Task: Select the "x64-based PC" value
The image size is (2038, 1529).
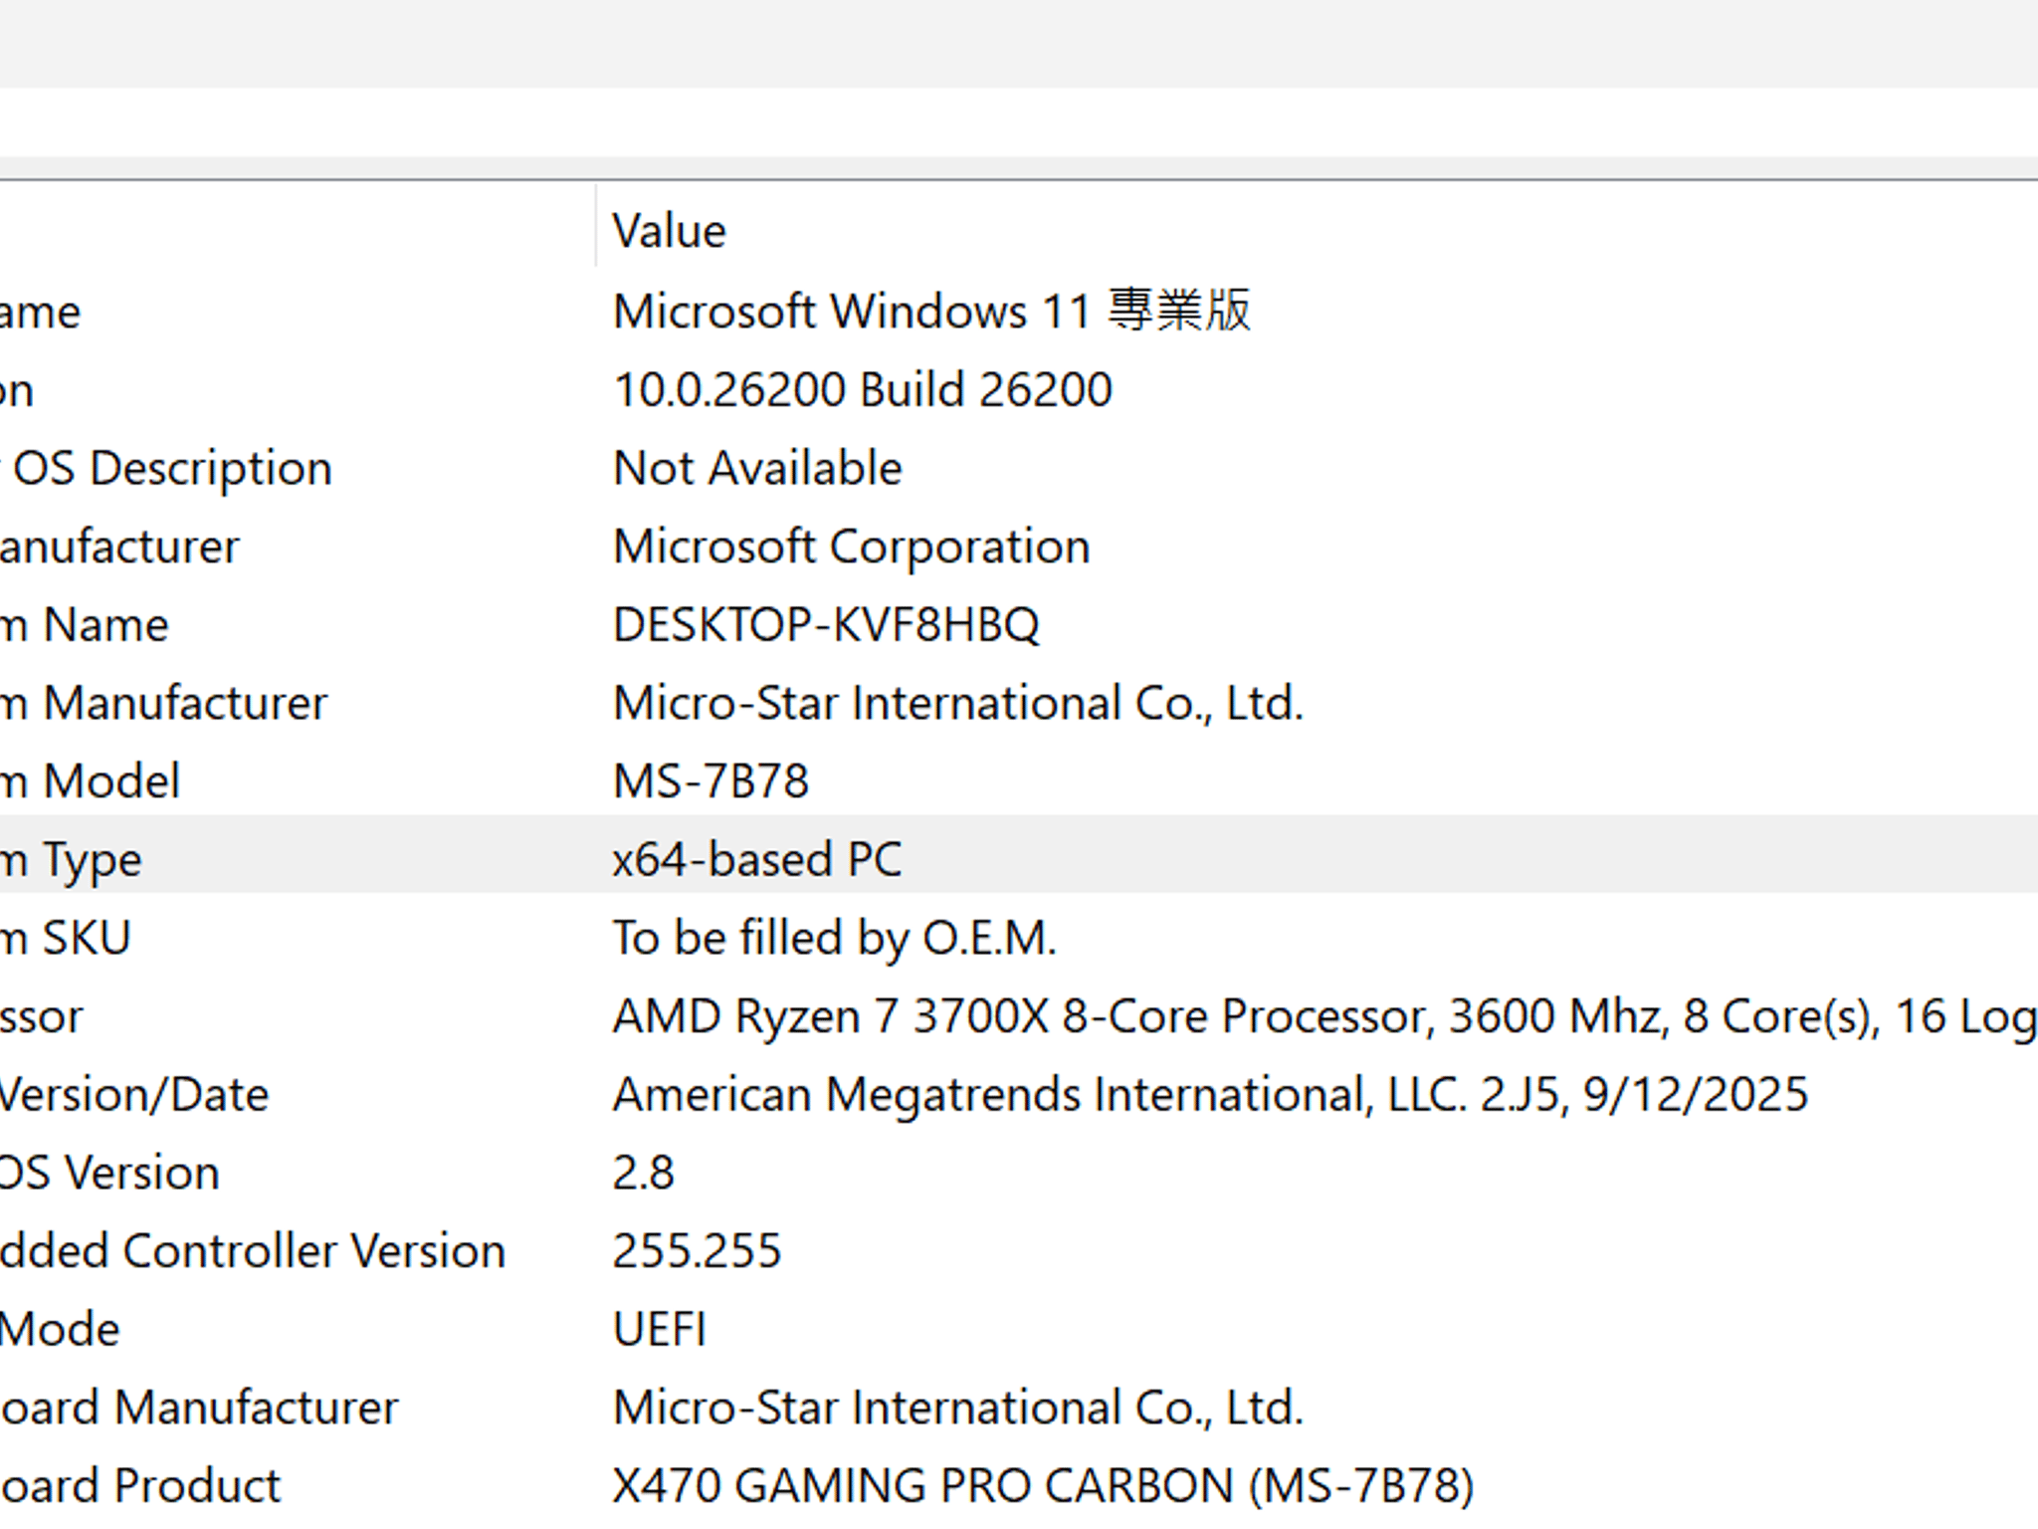Action: point(757,859)
